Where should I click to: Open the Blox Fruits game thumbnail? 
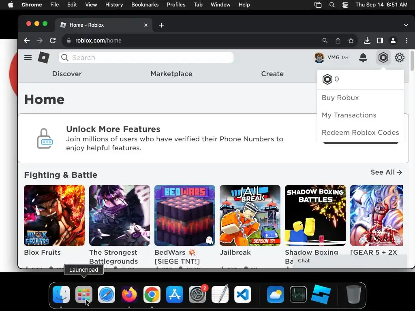pos(54,215)
